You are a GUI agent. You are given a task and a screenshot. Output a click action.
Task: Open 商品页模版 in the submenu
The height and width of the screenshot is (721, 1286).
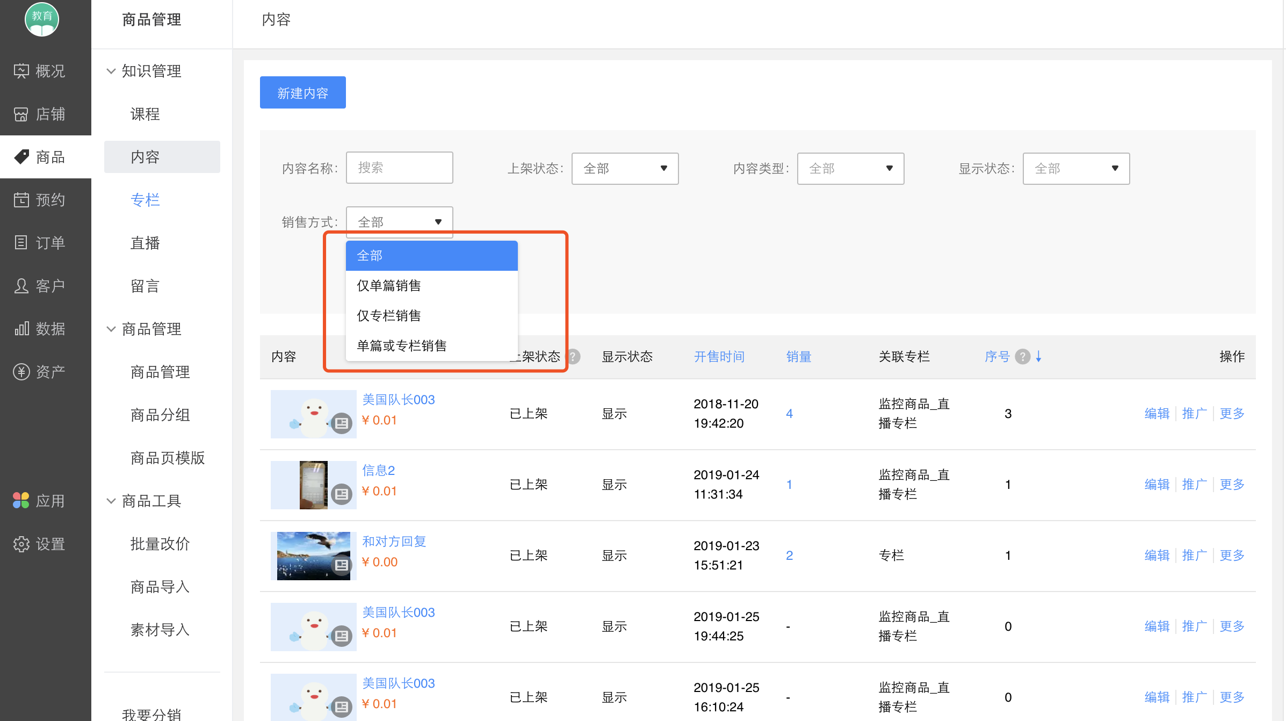coord(168,458)
